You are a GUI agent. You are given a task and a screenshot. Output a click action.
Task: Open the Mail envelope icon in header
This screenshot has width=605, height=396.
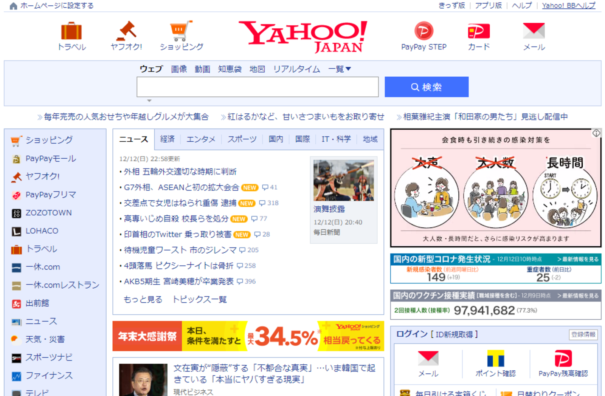[x=534, y=31]
